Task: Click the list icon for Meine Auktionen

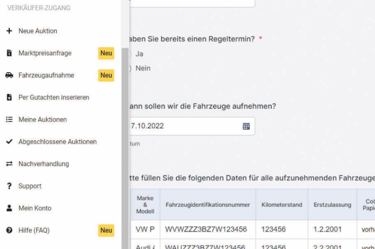Action: (9, 120)
